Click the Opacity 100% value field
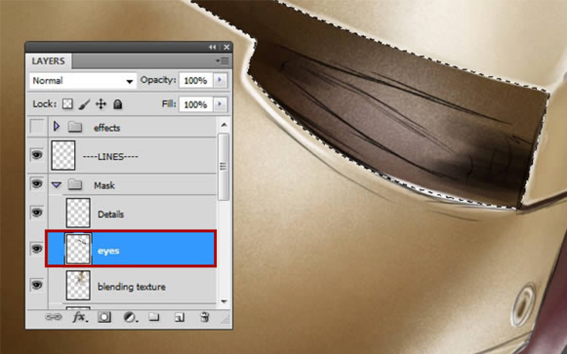 (x=195, y=80)
